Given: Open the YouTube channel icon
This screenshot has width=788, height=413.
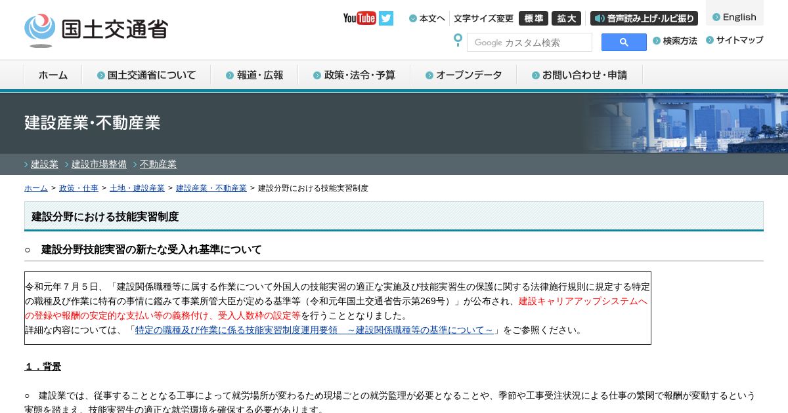Looking at the screenshot, I should tap(359, 18).
